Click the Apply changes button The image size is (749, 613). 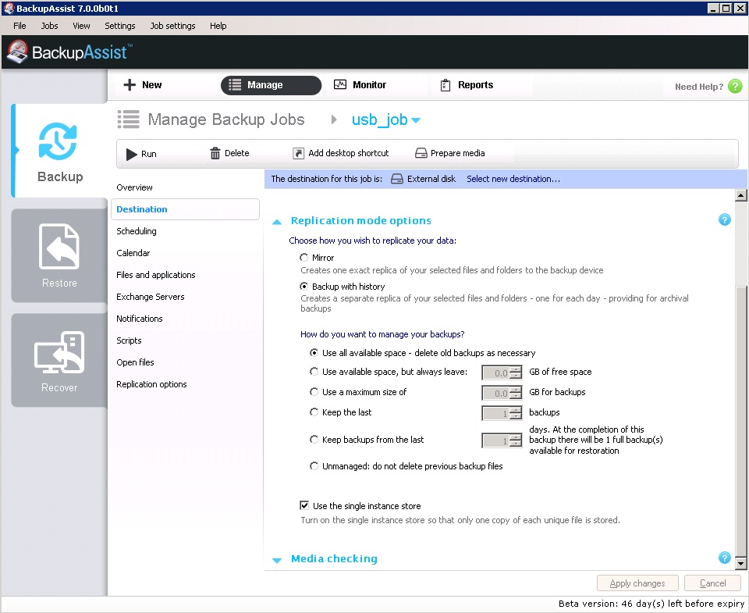(x=637, y=583)
